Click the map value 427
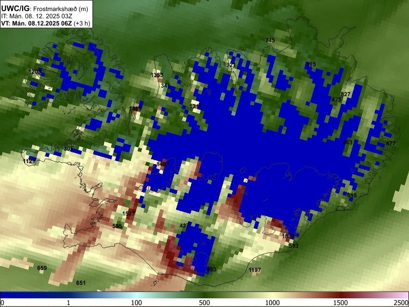The width and height of the screenshot is (409, 307). (x=184, y=226)
